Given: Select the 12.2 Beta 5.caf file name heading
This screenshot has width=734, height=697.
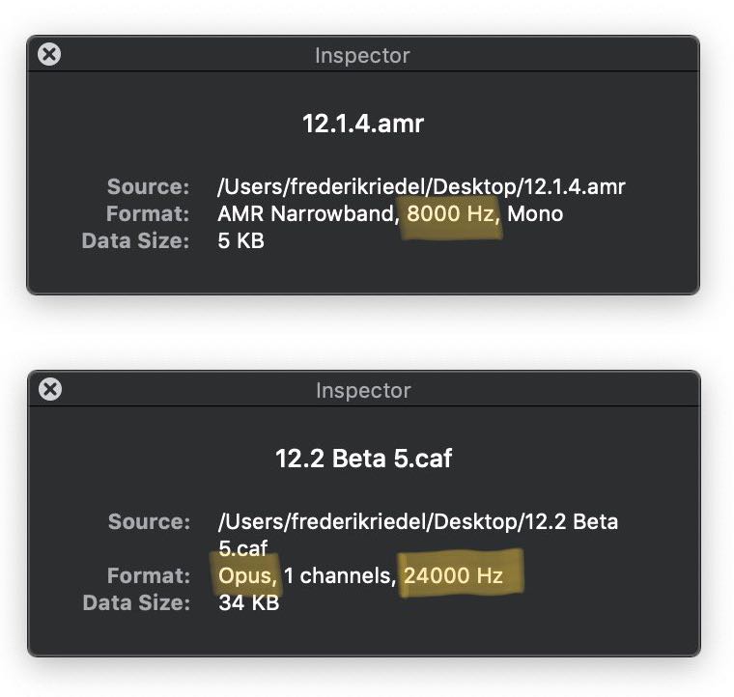Looking at the screenshot, I should coord(363,458).
